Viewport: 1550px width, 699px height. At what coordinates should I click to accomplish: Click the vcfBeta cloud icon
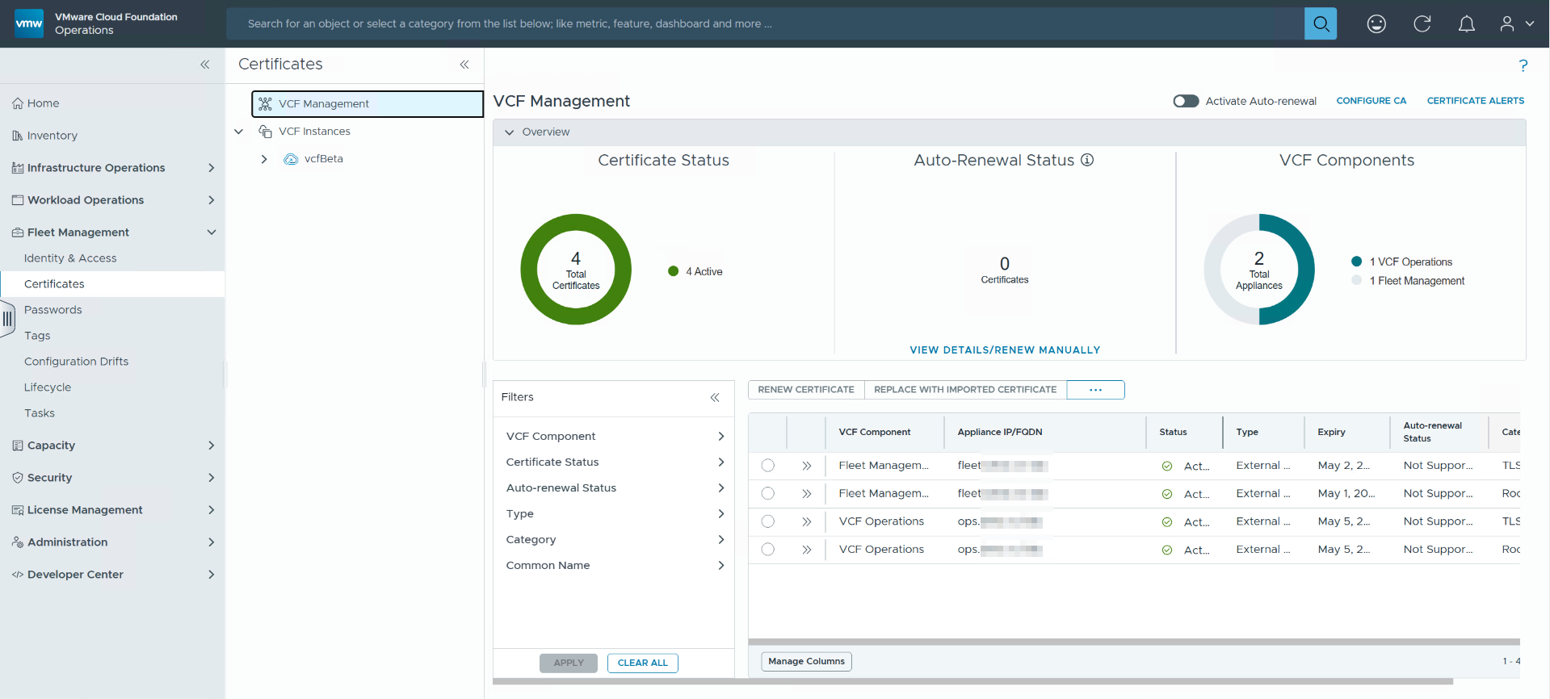tap(291, 159)
